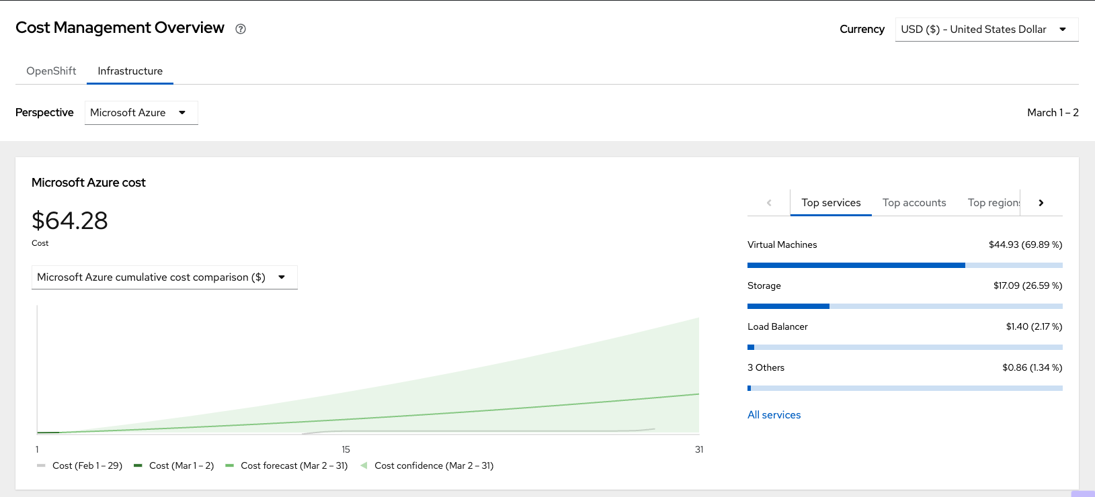This screenshot has width=1095, height=497.
Task: Click the $1.40 (2.17 %) value
Action: pyautogui.click(x=1034, y=326)
